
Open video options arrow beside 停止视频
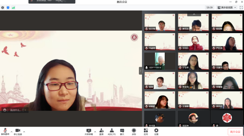(24, 131)
